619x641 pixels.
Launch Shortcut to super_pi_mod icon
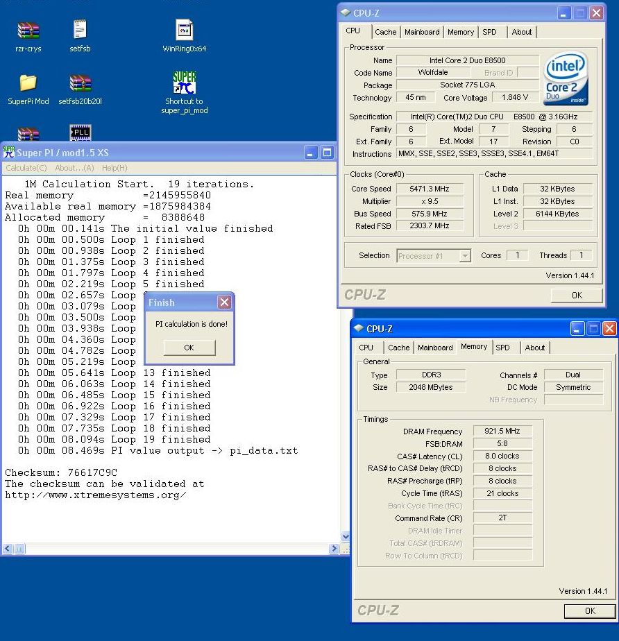(x=185, y=83)
